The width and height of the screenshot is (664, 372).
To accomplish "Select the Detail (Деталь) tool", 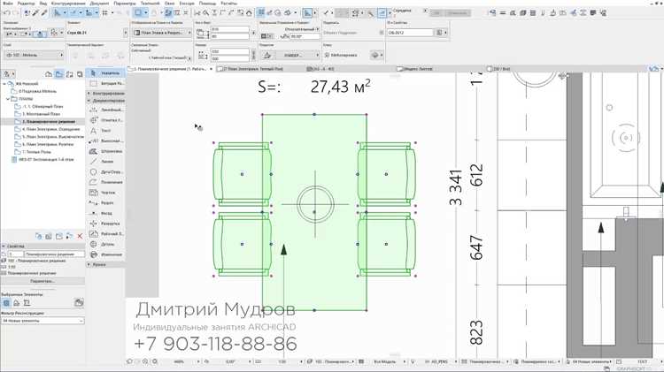I will pos(105,245).
